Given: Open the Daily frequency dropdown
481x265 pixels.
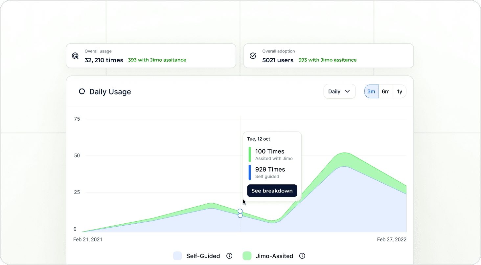Looking at the screenshot, I should point(339,91).
